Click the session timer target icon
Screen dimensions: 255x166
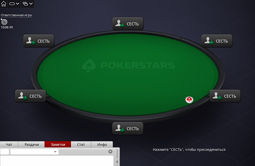click(x=4, y=22)
